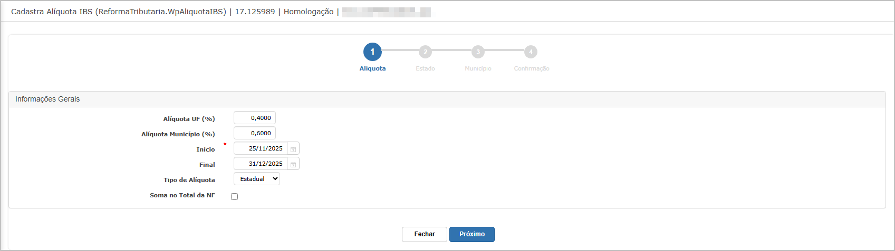Jump to step 3 circle

click(x=478, y=52)
